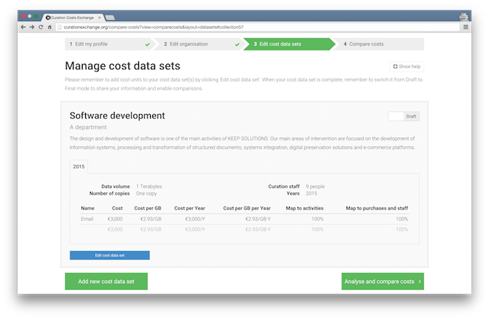Click the Email row €3,000/Y value
The height and width of the screenshot is (319, 489).
tap(195, 219)
